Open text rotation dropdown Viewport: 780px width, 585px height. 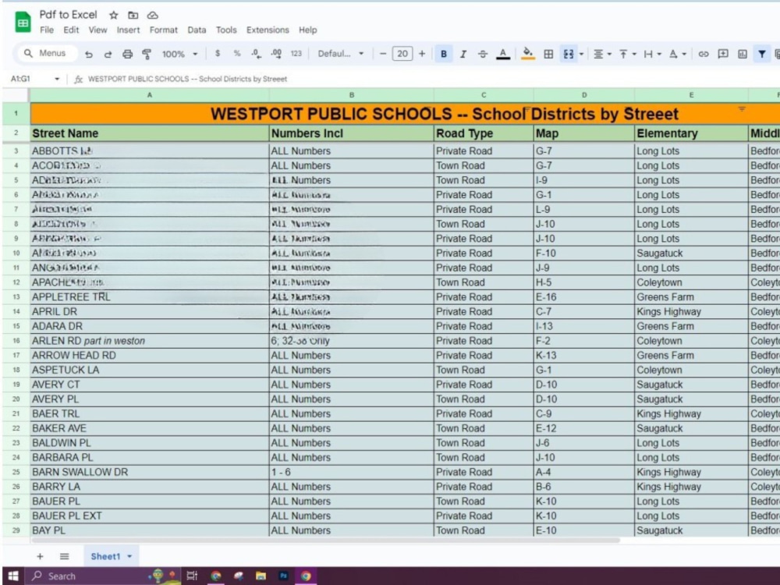(x=677, y=54)
